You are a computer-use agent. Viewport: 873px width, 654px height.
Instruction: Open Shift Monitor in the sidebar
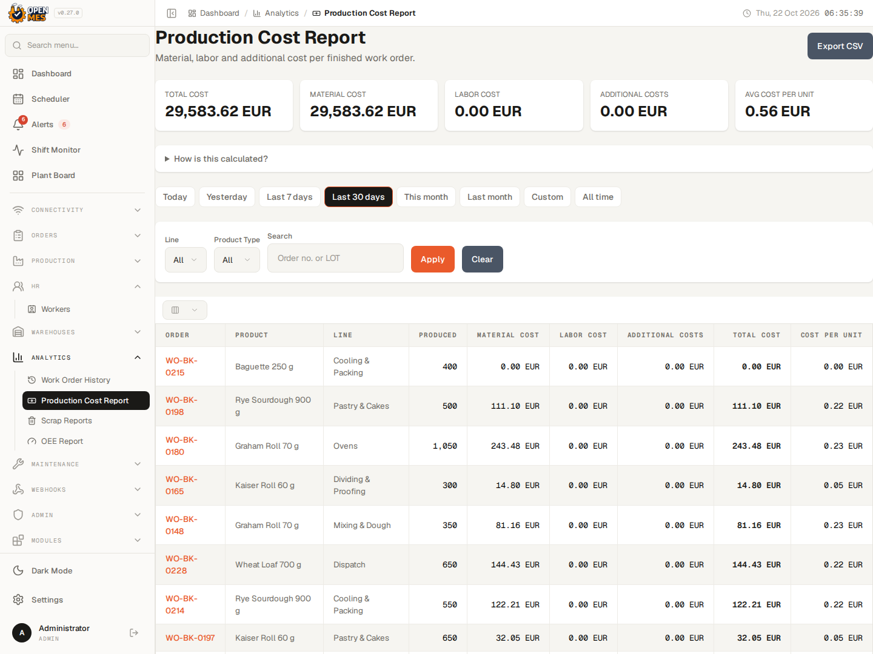(x=77, y=150)
